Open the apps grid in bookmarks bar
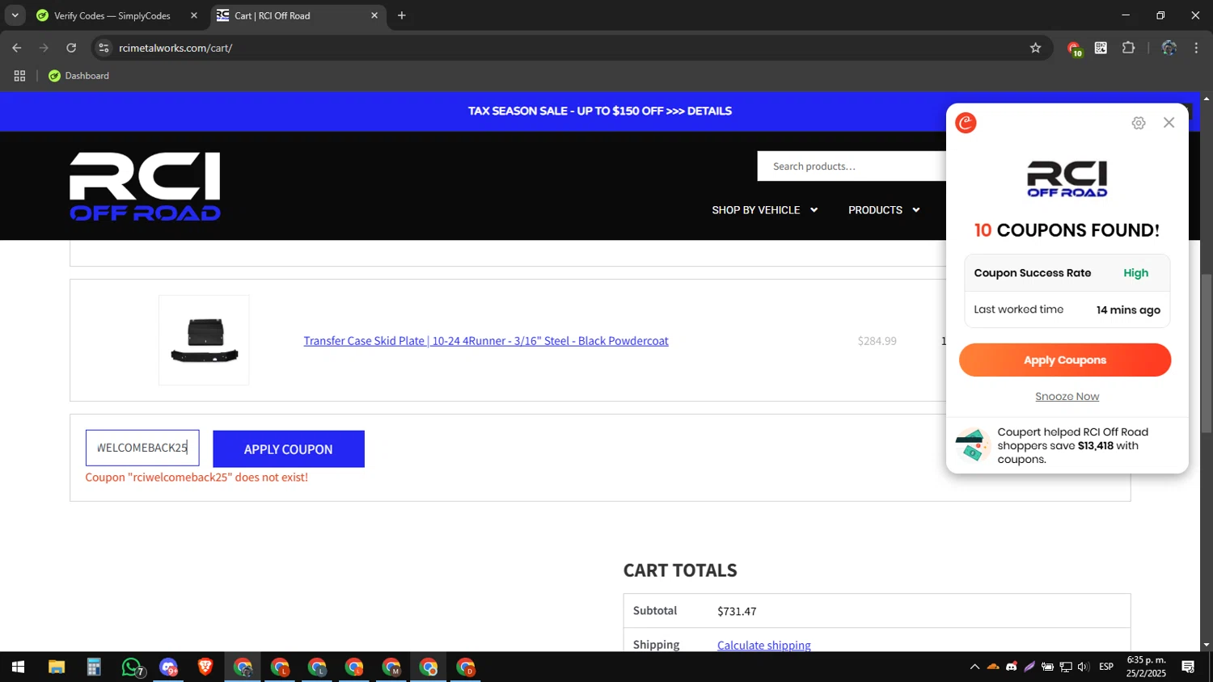Screen dimensions: 1213x682 pos(19,76)
